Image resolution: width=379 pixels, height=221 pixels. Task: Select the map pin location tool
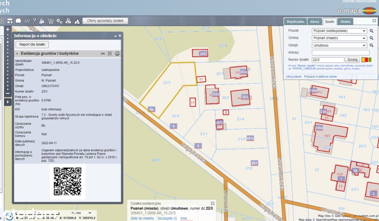coord(68,21)
